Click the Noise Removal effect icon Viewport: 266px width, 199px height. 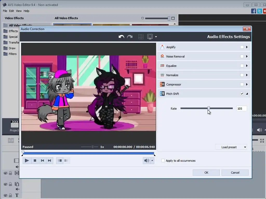(162, 56)
